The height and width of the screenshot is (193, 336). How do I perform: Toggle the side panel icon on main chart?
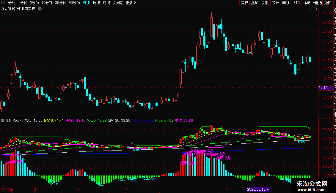coord(315,9)
